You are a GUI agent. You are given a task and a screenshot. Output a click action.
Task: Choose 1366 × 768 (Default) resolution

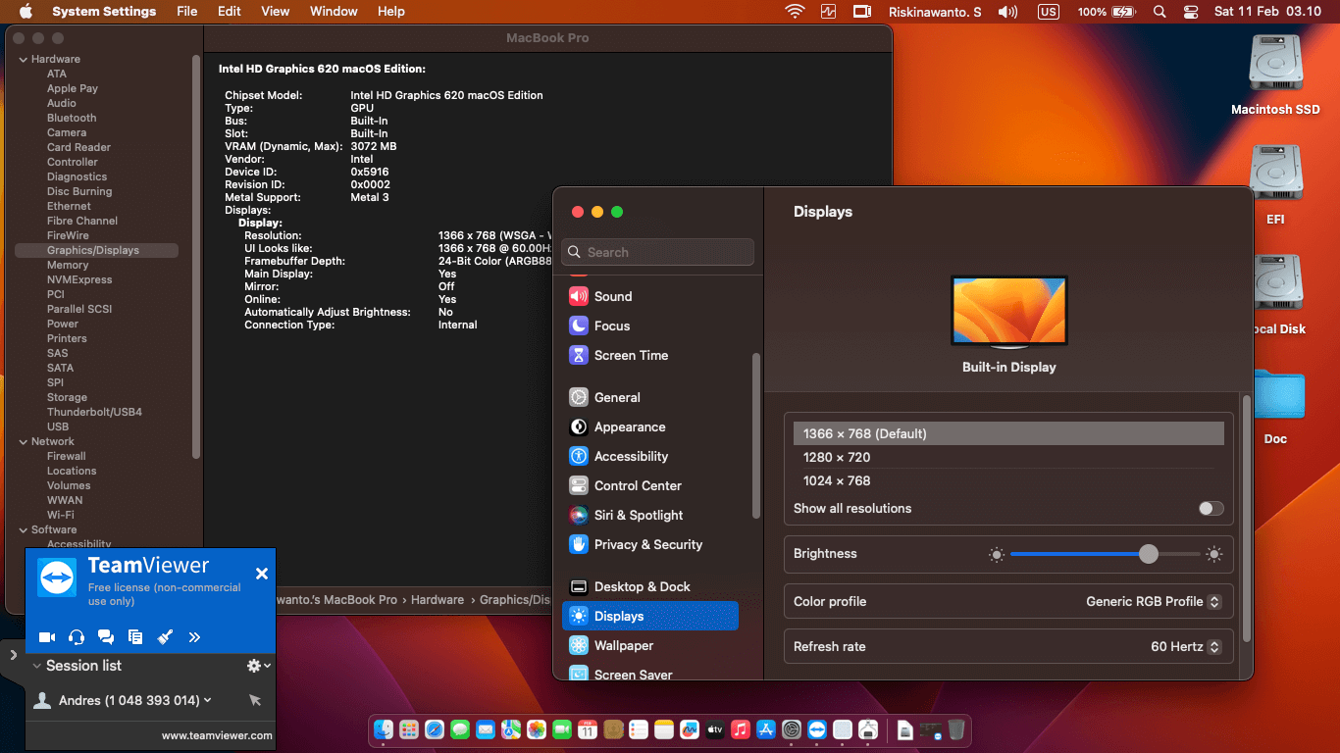(1008, 433)
